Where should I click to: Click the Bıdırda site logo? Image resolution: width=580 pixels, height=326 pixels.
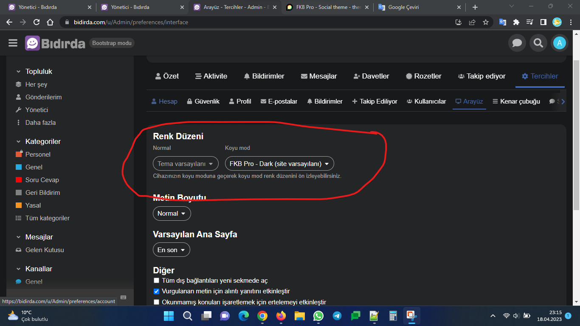tap(55, 43)
